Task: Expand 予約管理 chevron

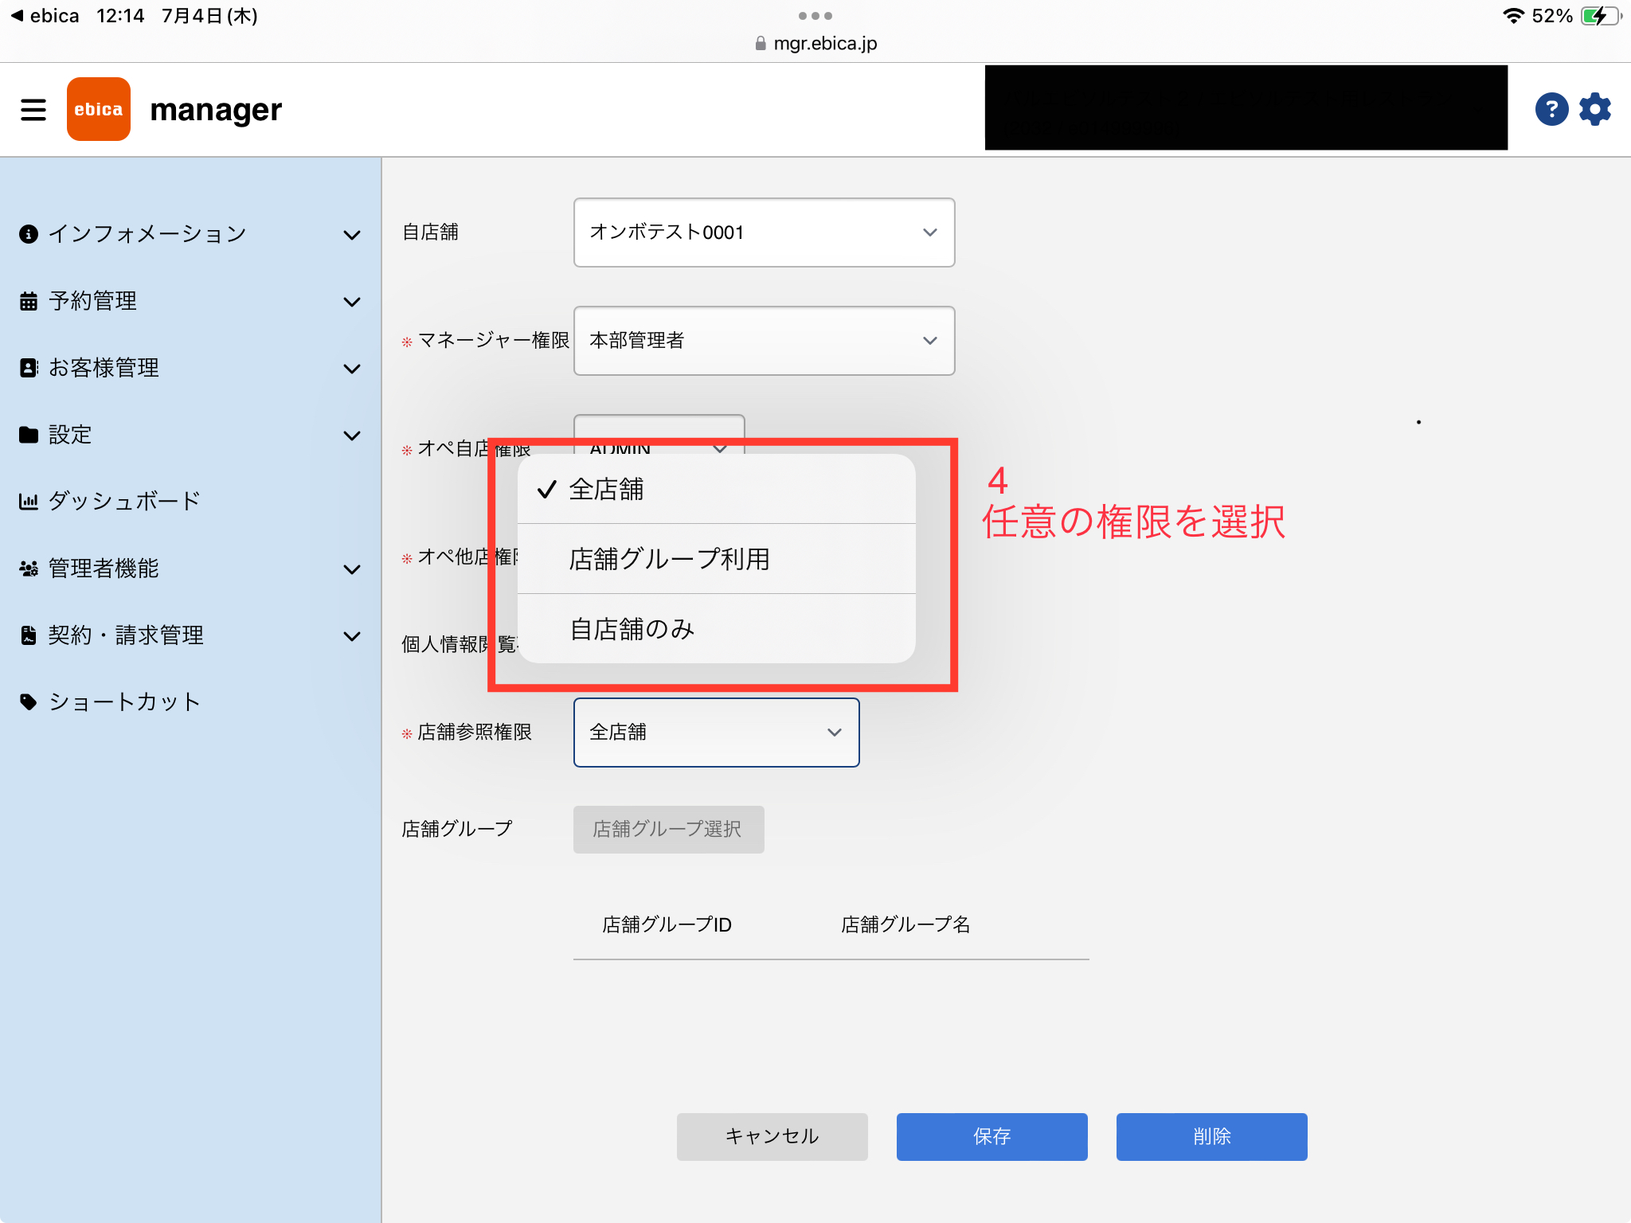Action: pyautogui.click(x=352, y=302)
